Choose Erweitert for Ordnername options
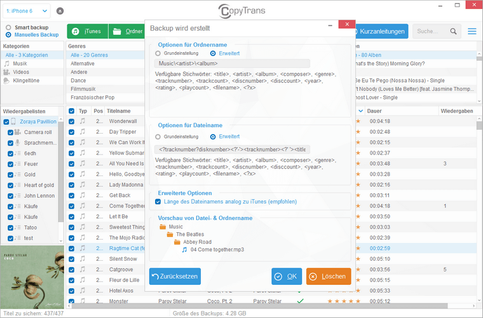Viewport: 483px width, 318px height. [213, 53]
